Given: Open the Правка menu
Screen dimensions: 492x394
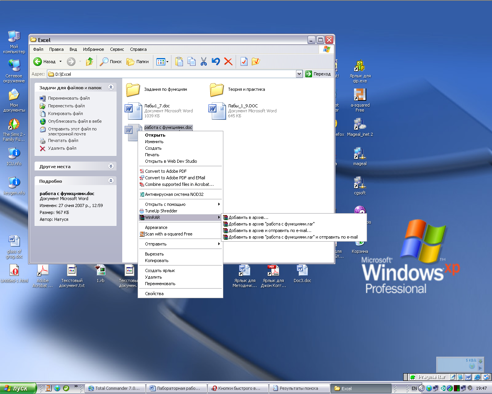Looking at the screenshot, I should pyautogui.click(x=56, y=49).
